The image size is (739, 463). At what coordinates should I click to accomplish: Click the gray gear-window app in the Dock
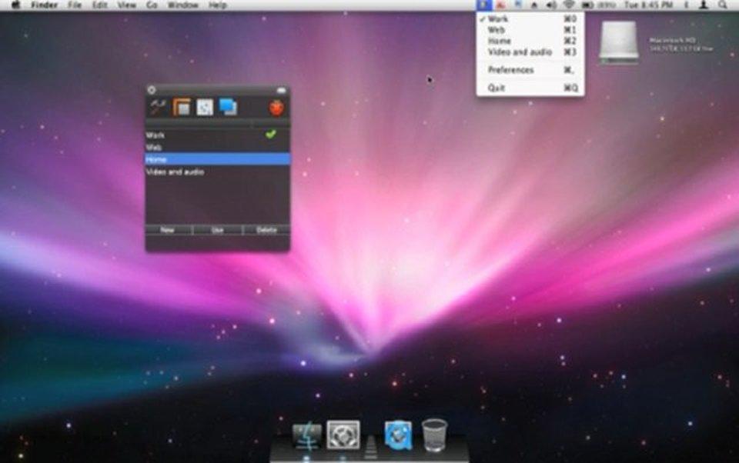pyautogui.click(x=343, y=435)
